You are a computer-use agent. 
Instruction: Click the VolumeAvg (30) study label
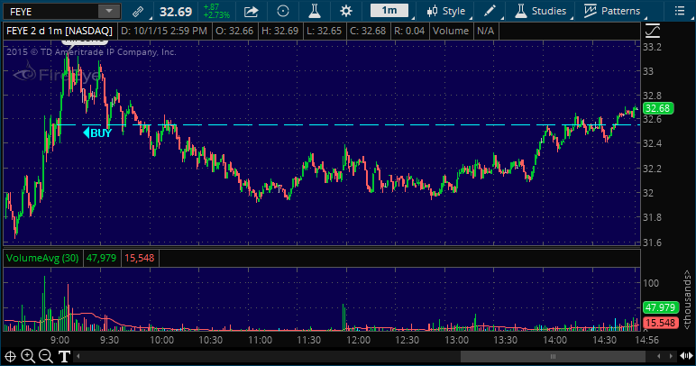(x=42, y=258)
